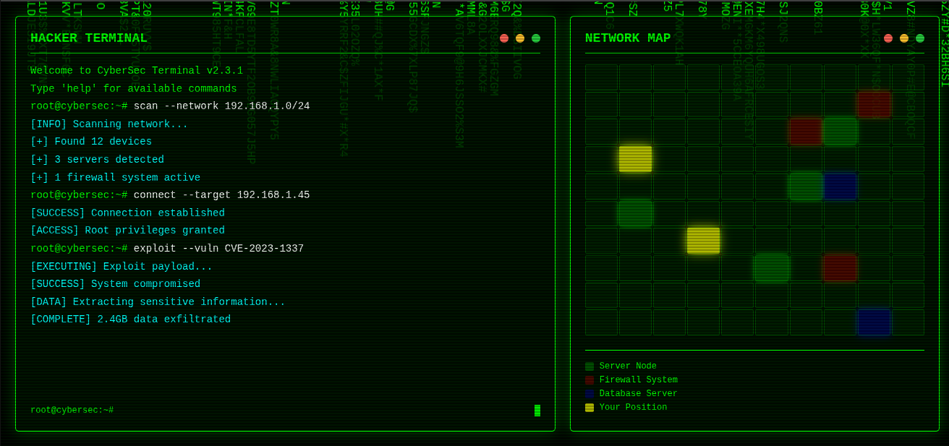Minimize Hacker Terminal using yellow dot
Screen dimensions: 949x446
click(520, 38)
